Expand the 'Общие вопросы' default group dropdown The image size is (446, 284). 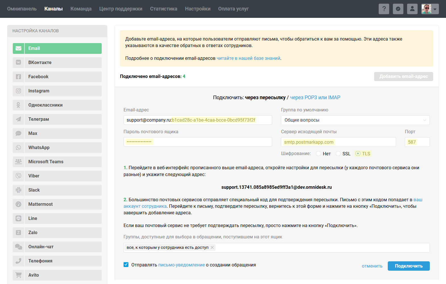pyautogui.click(x=355, y=120)
